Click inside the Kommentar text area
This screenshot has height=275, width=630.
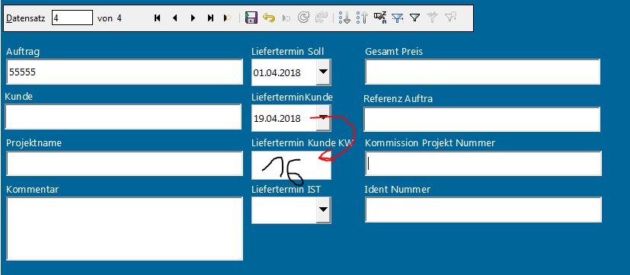125,229
